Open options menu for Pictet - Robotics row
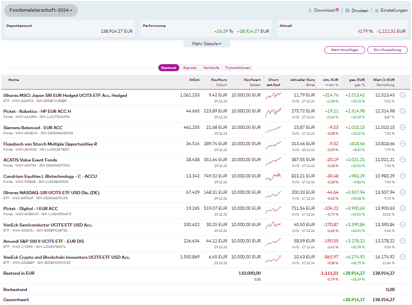Screen dimensions: 412x305 click(x=403, y=111)
